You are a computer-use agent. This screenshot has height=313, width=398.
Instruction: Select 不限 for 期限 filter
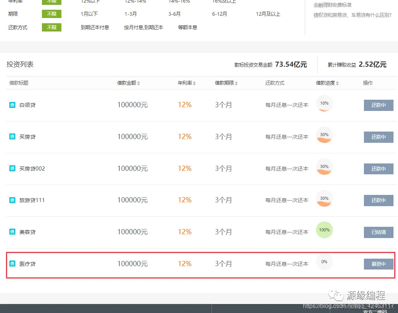coord(52,14)
